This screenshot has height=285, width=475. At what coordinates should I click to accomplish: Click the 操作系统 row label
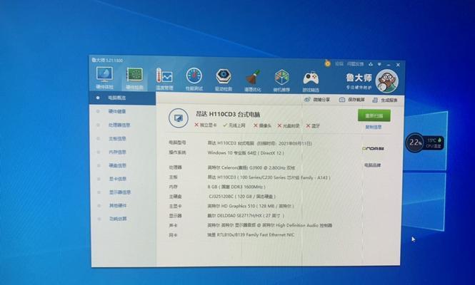(x=178, y=152)
